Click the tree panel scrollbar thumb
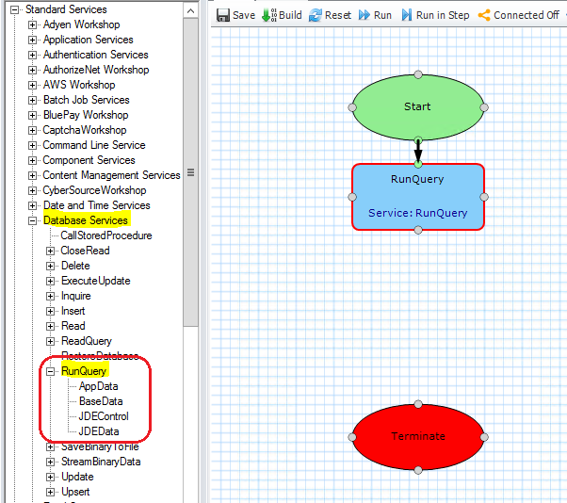567x503 pixels. (x=190, y=172)
